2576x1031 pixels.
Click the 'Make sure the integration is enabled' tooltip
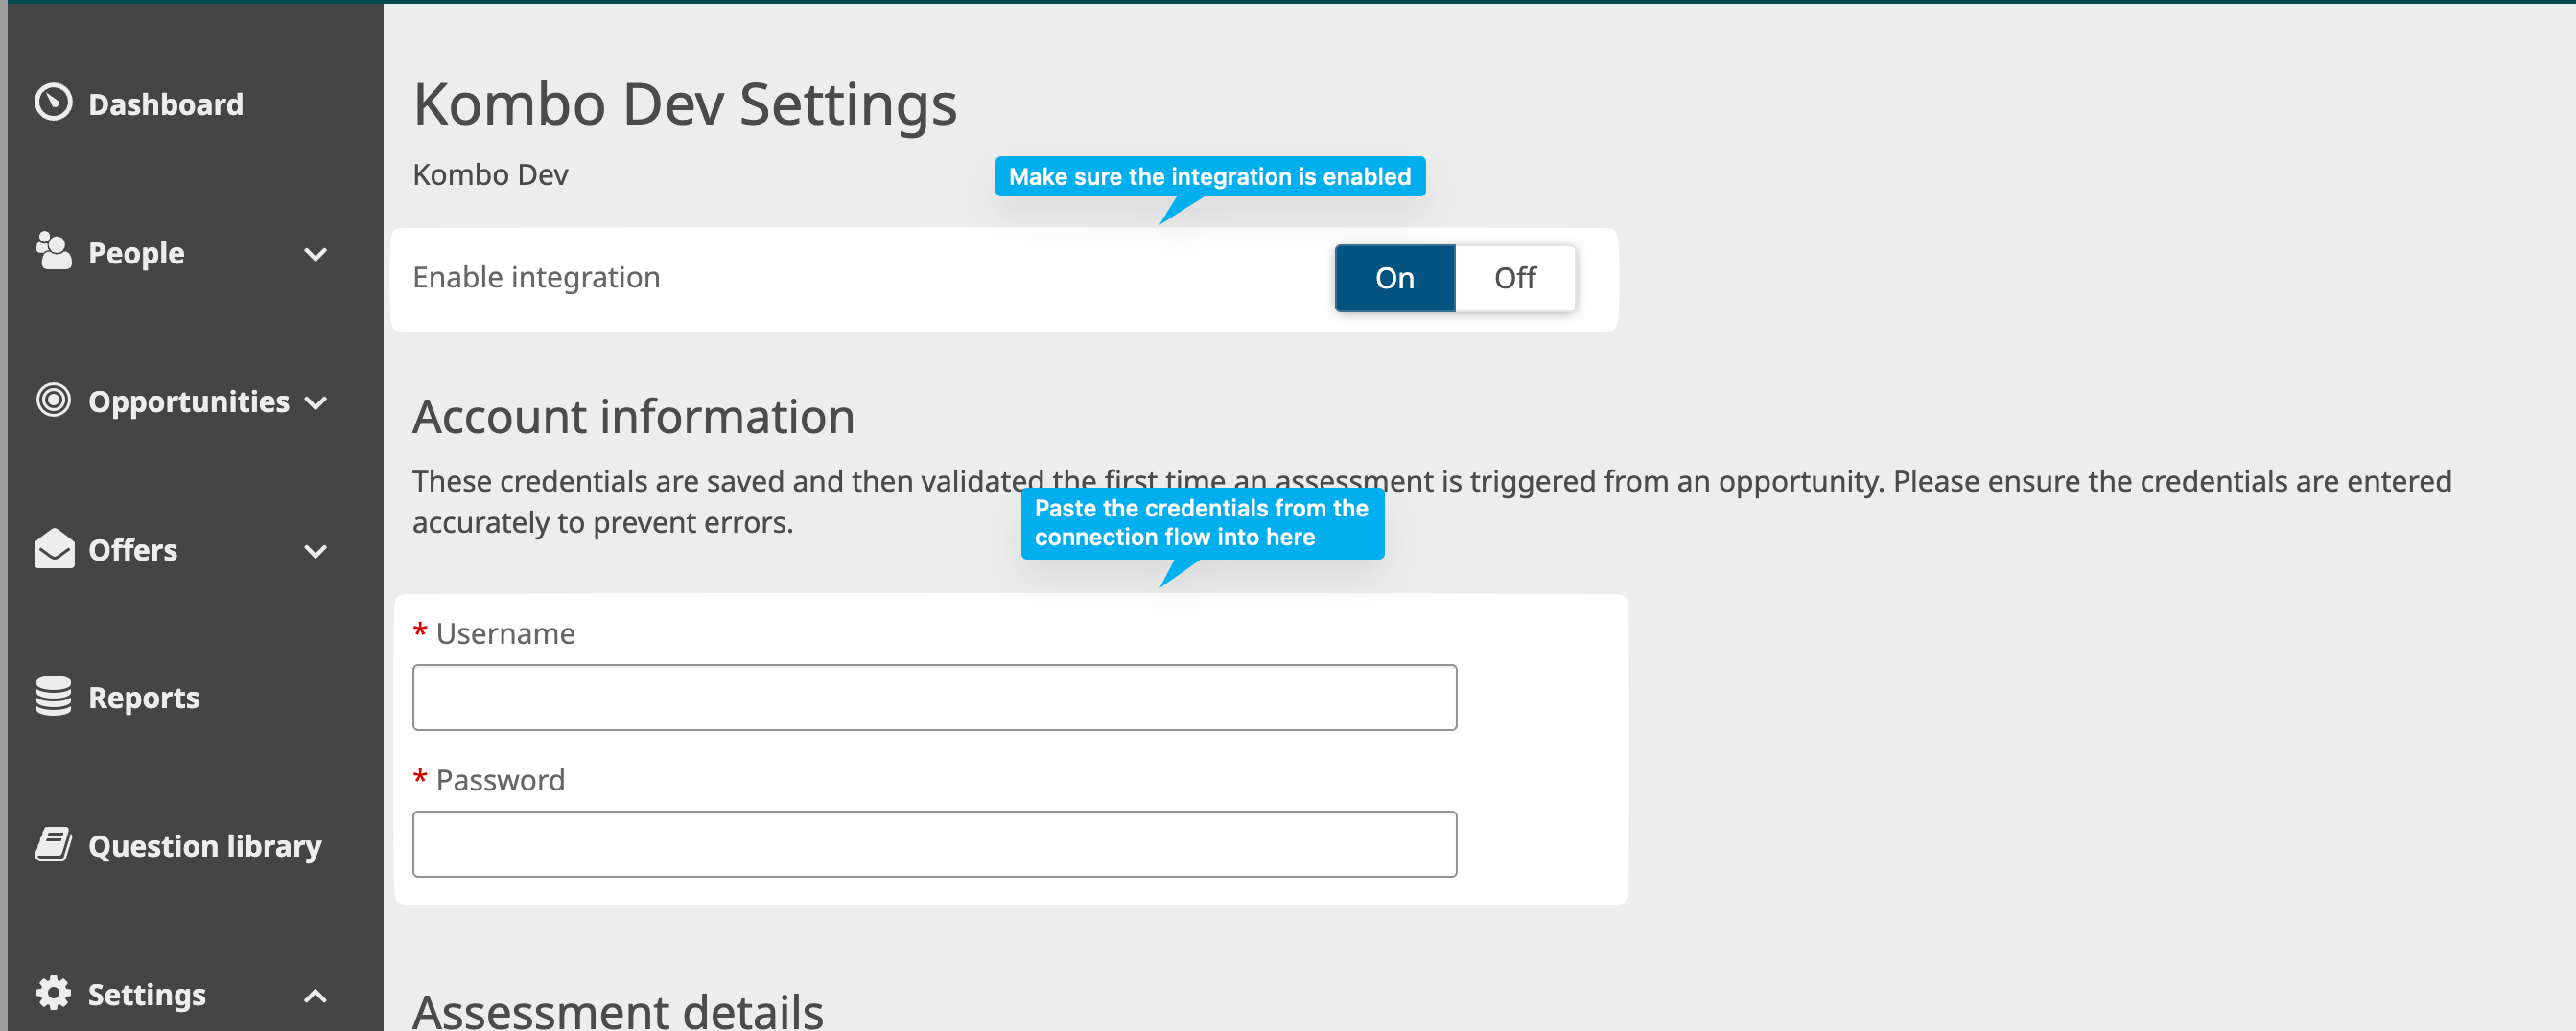[x=1209, y=177]
